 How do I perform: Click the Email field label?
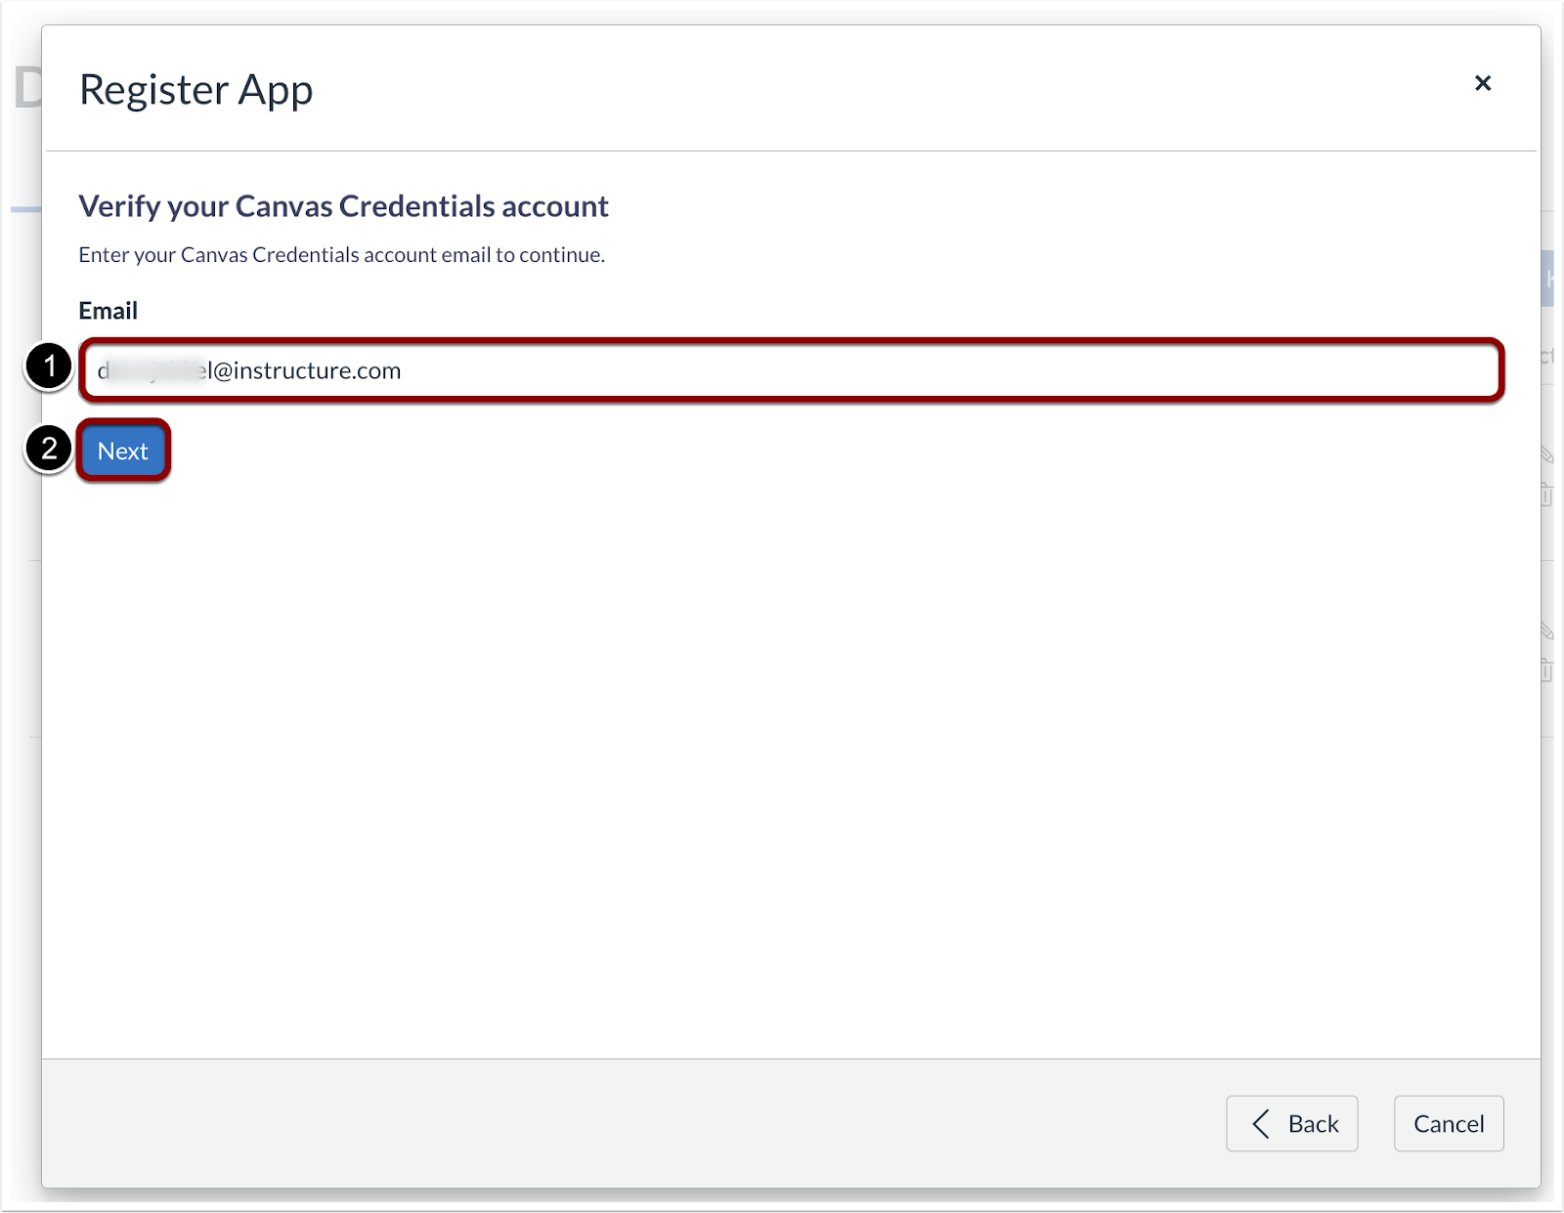tap(108, 310)
